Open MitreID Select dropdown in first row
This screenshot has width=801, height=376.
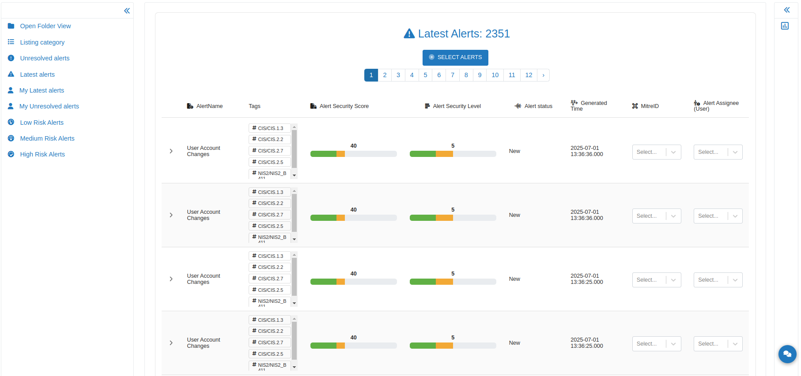pyautogui.click(x=656, y=152)
